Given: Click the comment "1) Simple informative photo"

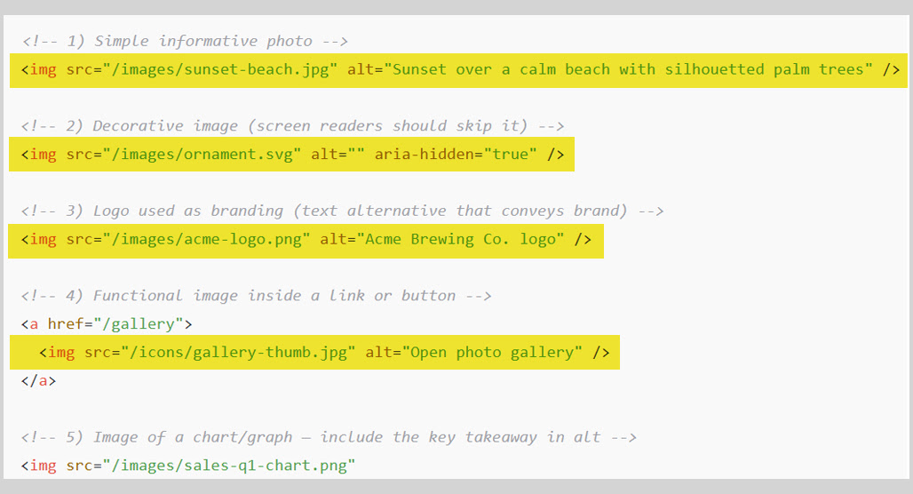Looking at the screenshot, I should pyautogui.click(x=185, y=42).
